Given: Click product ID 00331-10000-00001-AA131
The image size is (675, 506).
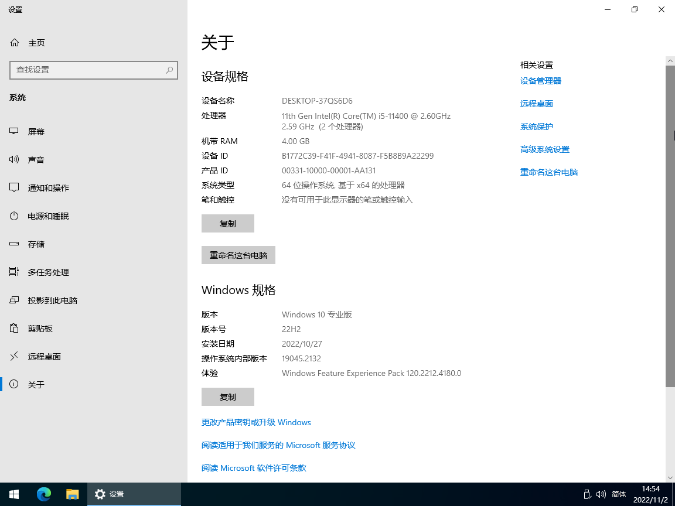Looking at the screenshot, I should coord(329,170).
